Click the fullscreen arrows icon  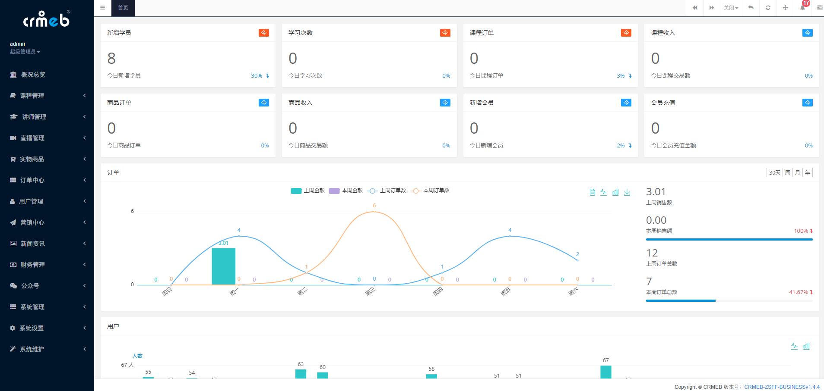click(x=785, y=8)
